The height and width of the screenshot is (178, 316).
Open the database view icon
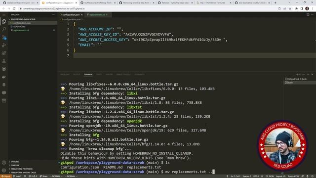[4, 85]
